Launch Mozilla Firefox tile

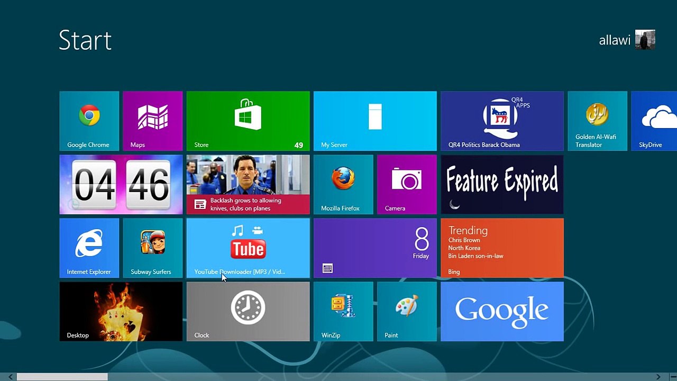tap(343, 185)
